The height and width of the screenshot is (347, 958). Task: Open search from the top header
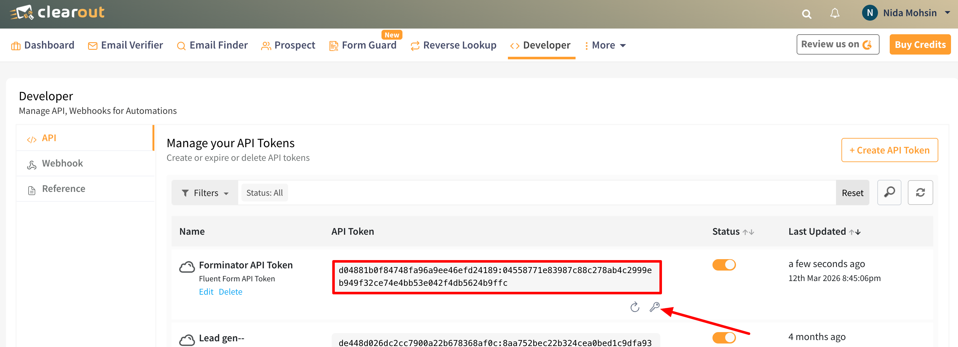[x=806, y=14]
